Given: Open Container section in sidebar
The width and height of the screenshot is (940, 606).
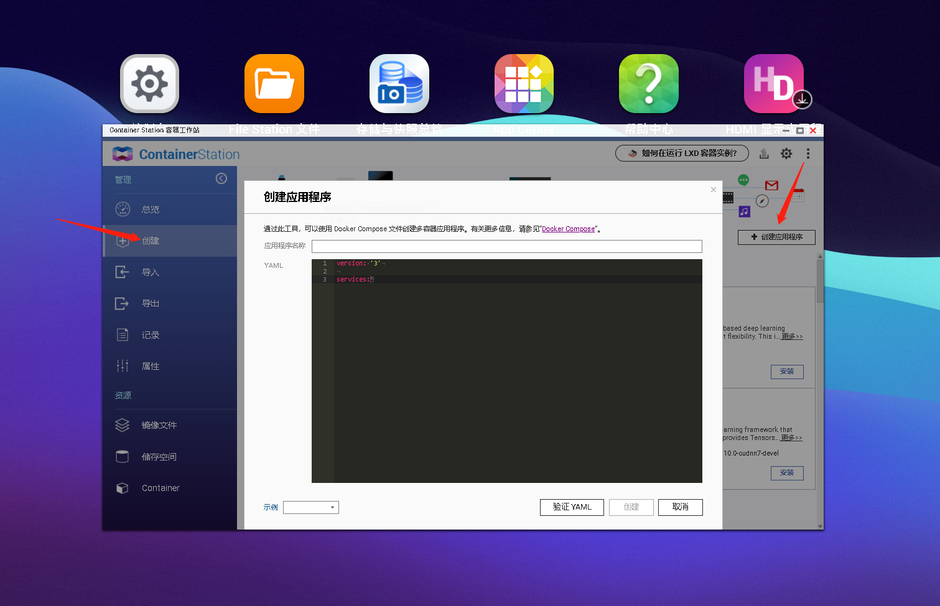Looking at the screenshot, I should click(160, 488).
